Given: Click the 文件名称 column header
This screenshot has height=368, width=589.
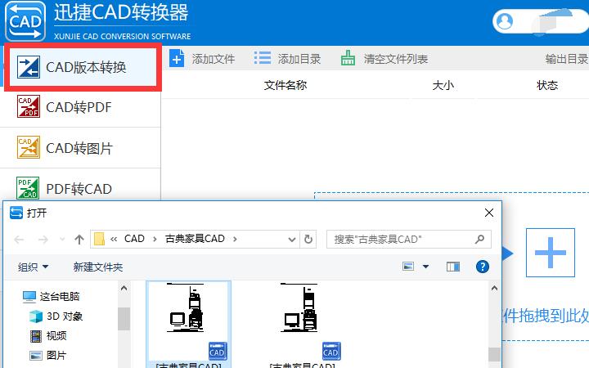Looking at the screenshot, I should coord(286,85).
